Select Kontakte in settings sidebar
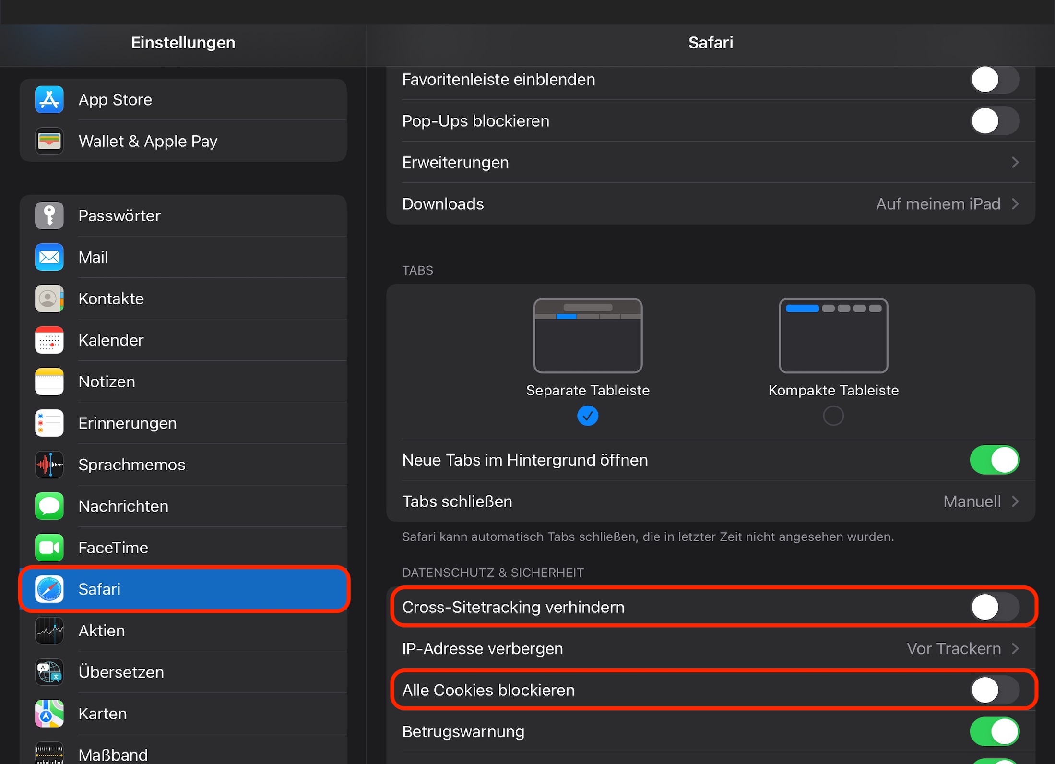1055x764 pixels. point(183,298)
